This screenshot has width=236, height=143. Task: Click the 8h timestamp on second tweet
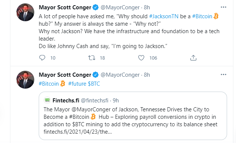pyautogui.click(x=147, y=75)
